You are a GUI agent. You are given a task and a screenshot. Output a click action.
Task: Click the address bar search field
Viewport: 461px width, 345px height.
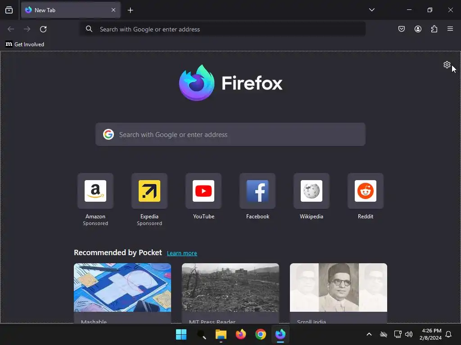tap(222, 29)
